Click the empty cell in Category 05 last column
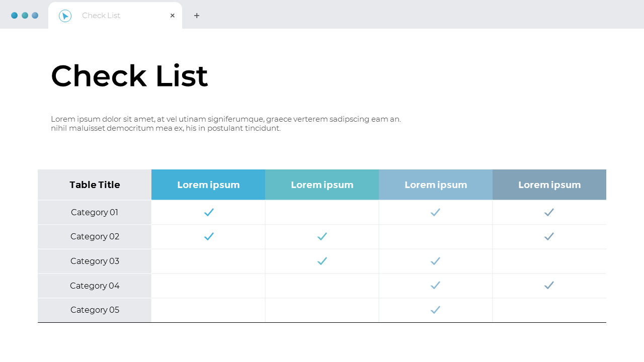 coord(549,310)
